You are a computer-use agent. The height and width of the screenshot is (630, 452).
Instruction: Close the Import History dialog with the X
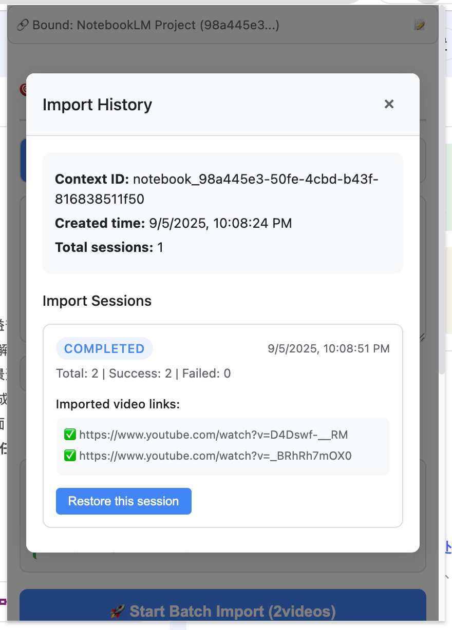coord(389,104)
